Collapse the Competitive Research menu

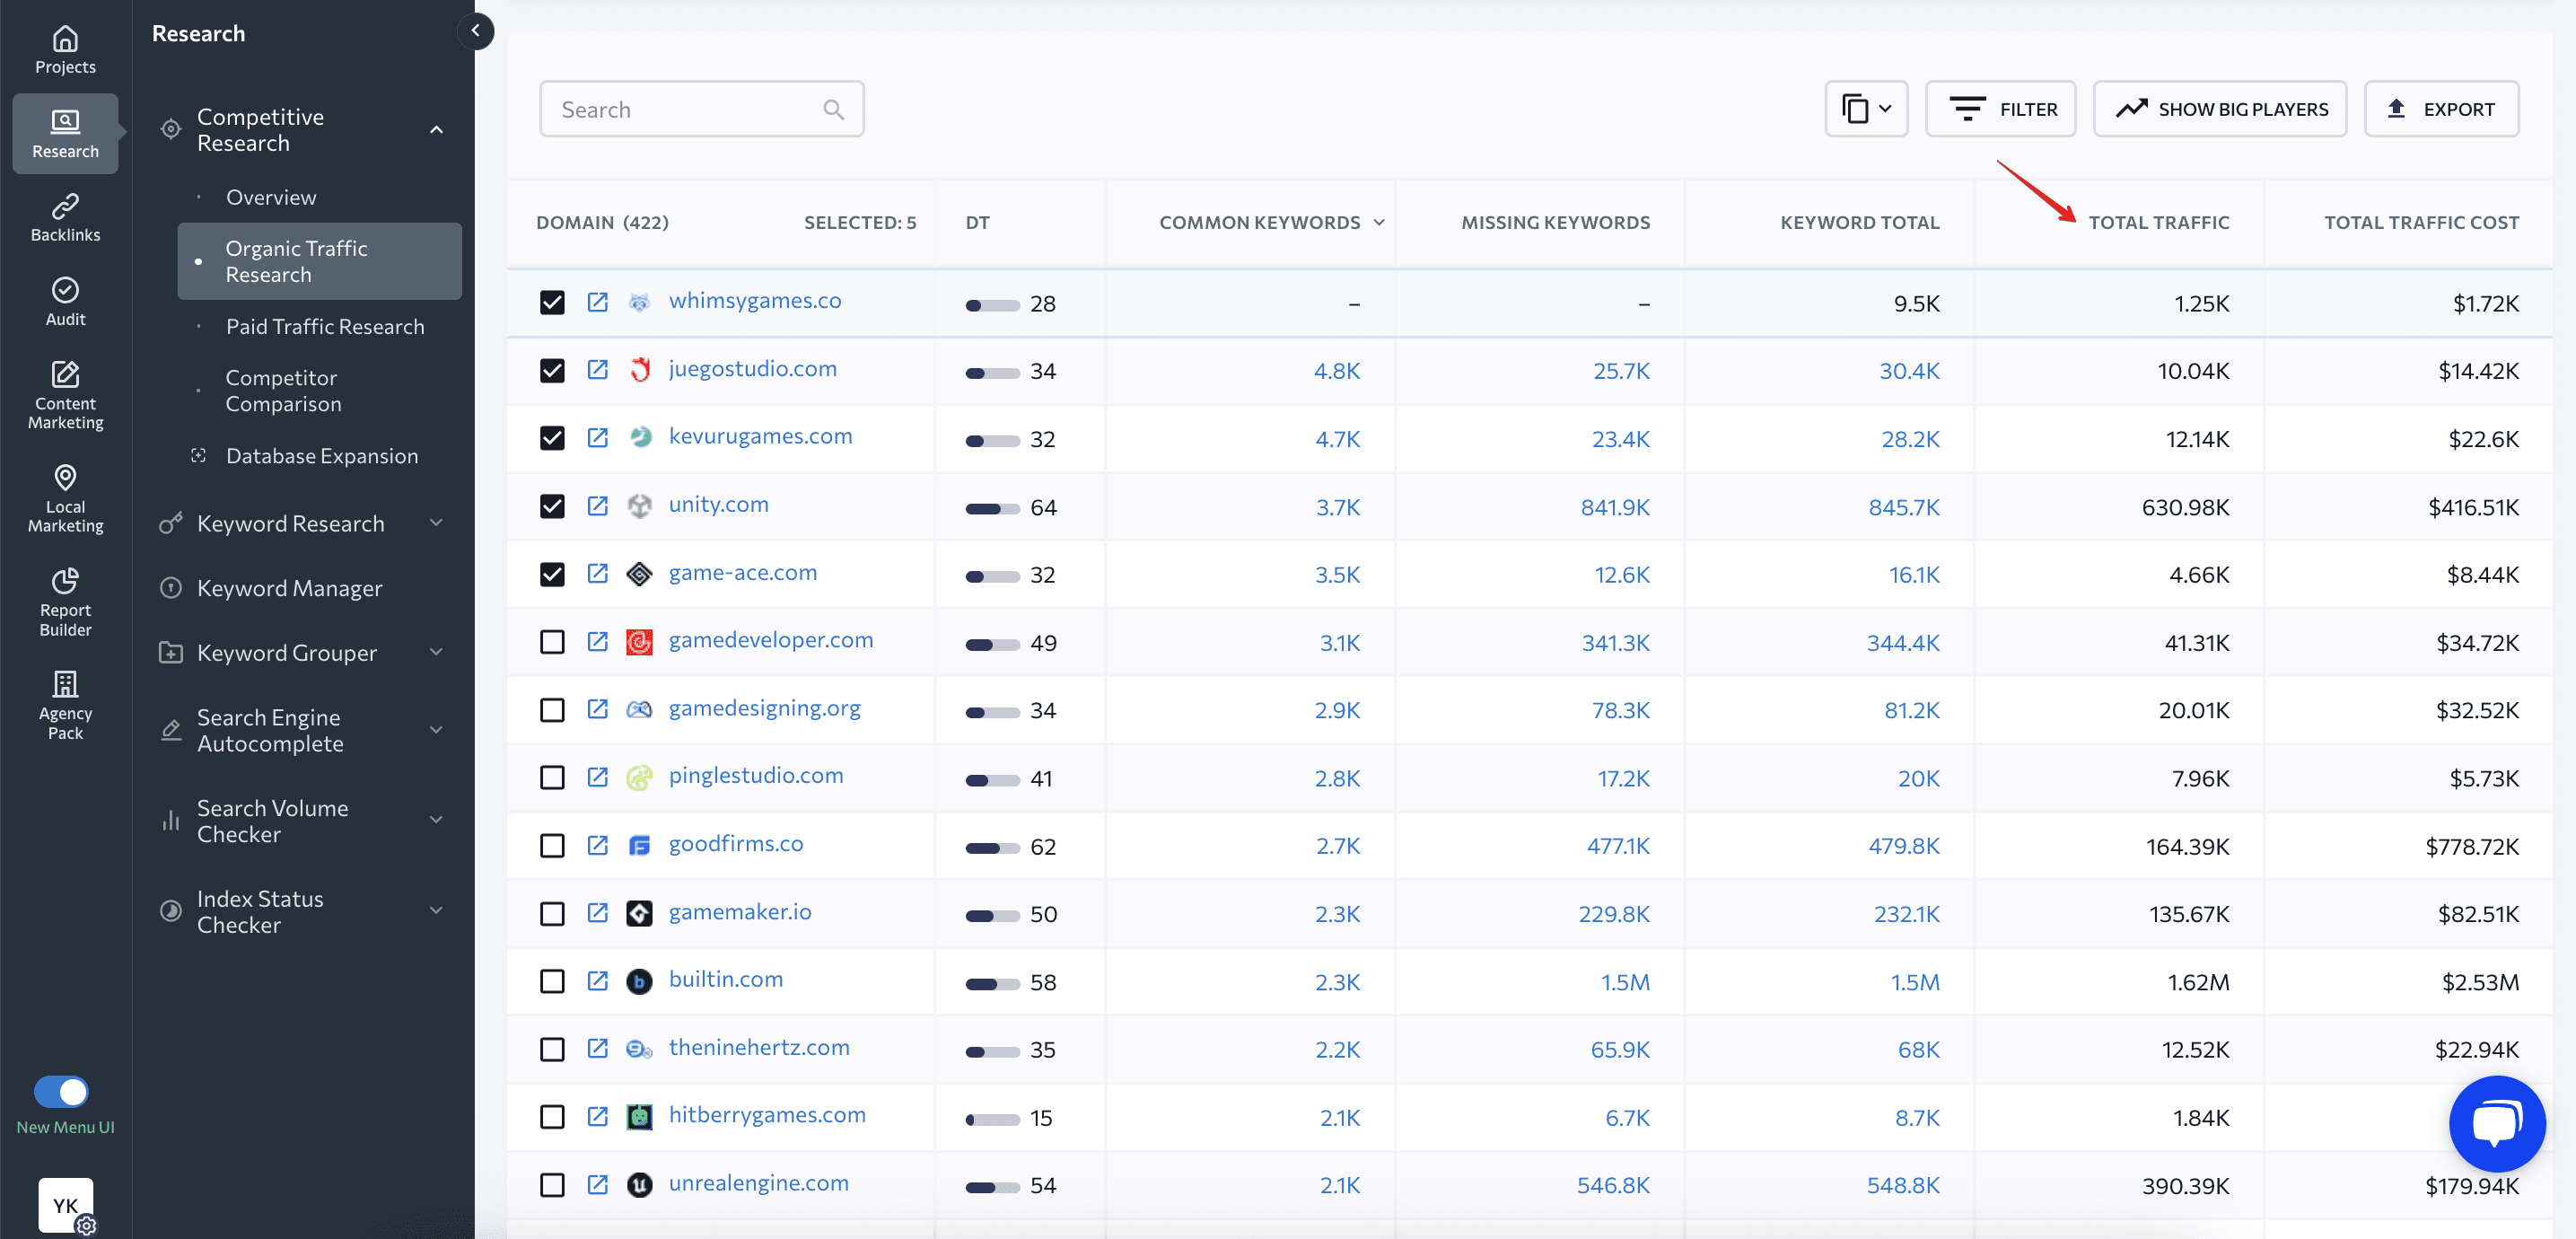click(x=436, y=130)
